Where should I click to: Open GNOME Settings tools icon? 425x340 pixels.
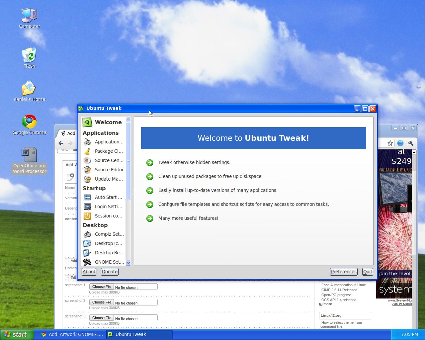coord(87,262)
